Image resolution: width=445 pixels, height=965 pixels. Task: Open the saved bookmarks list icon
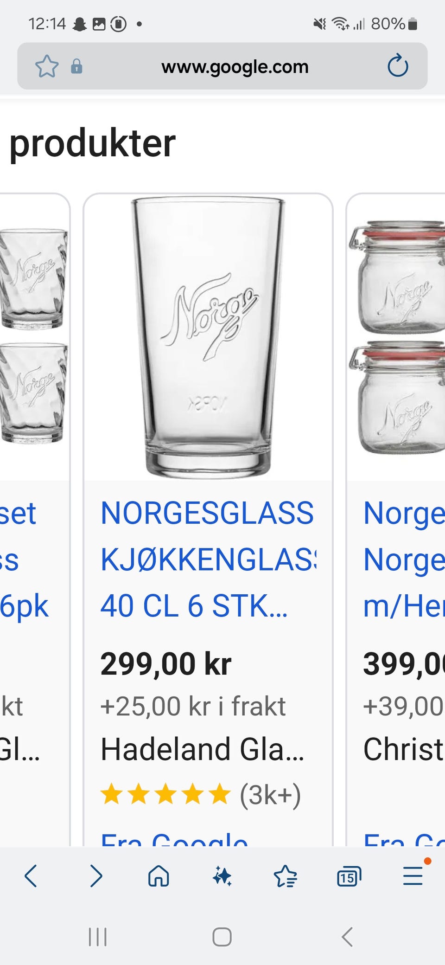point(285,876)
